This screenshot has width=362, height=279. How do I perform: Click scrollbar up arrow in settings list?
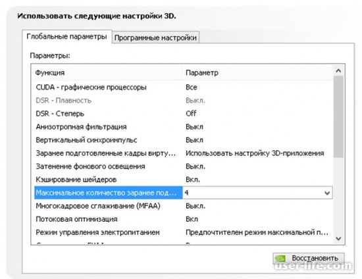point(338,70)
